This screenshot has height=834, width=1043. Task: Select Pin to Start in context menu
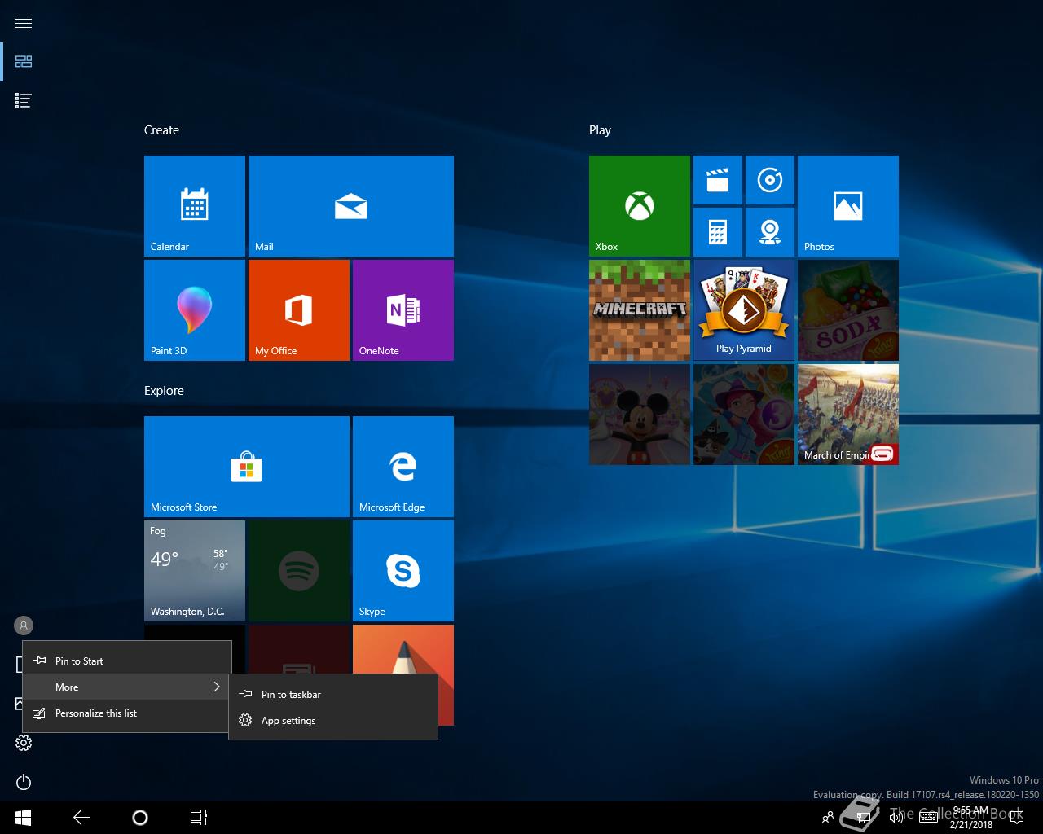[127, 661]
